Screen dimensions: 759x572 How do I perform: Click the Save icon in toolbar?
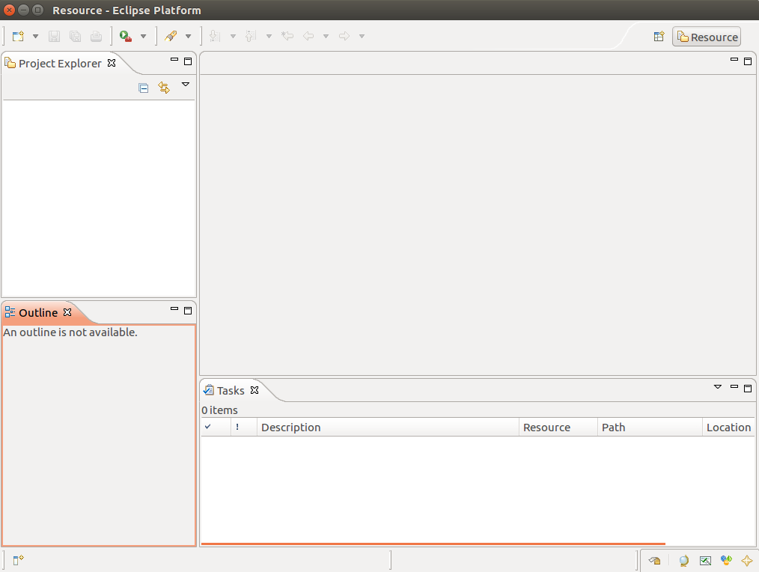click(54, 37)
